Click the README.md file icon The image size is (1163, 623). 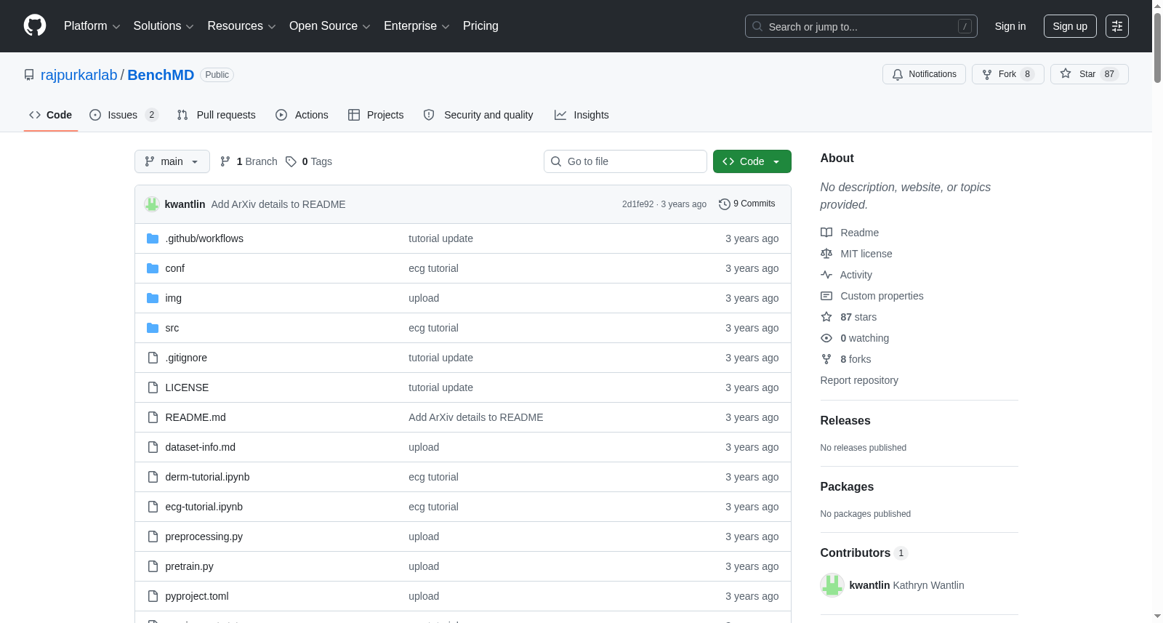point(153,417)
